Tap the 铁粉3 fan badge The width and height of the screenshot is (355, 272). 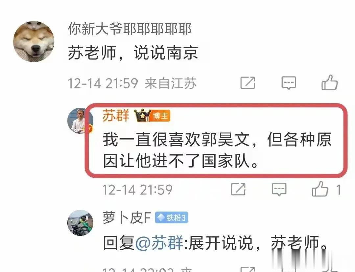click(x=172, y=218)
